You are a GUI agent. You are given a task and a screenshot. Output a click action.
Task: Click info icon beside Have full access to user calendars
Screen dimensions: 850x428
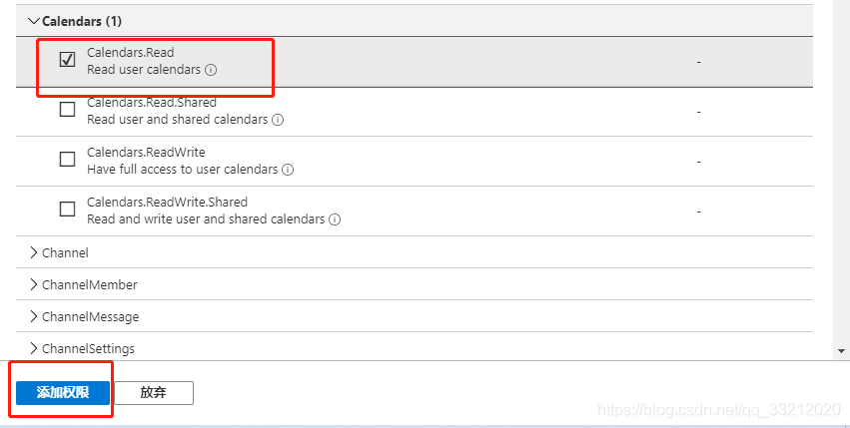tap(288, 170)
